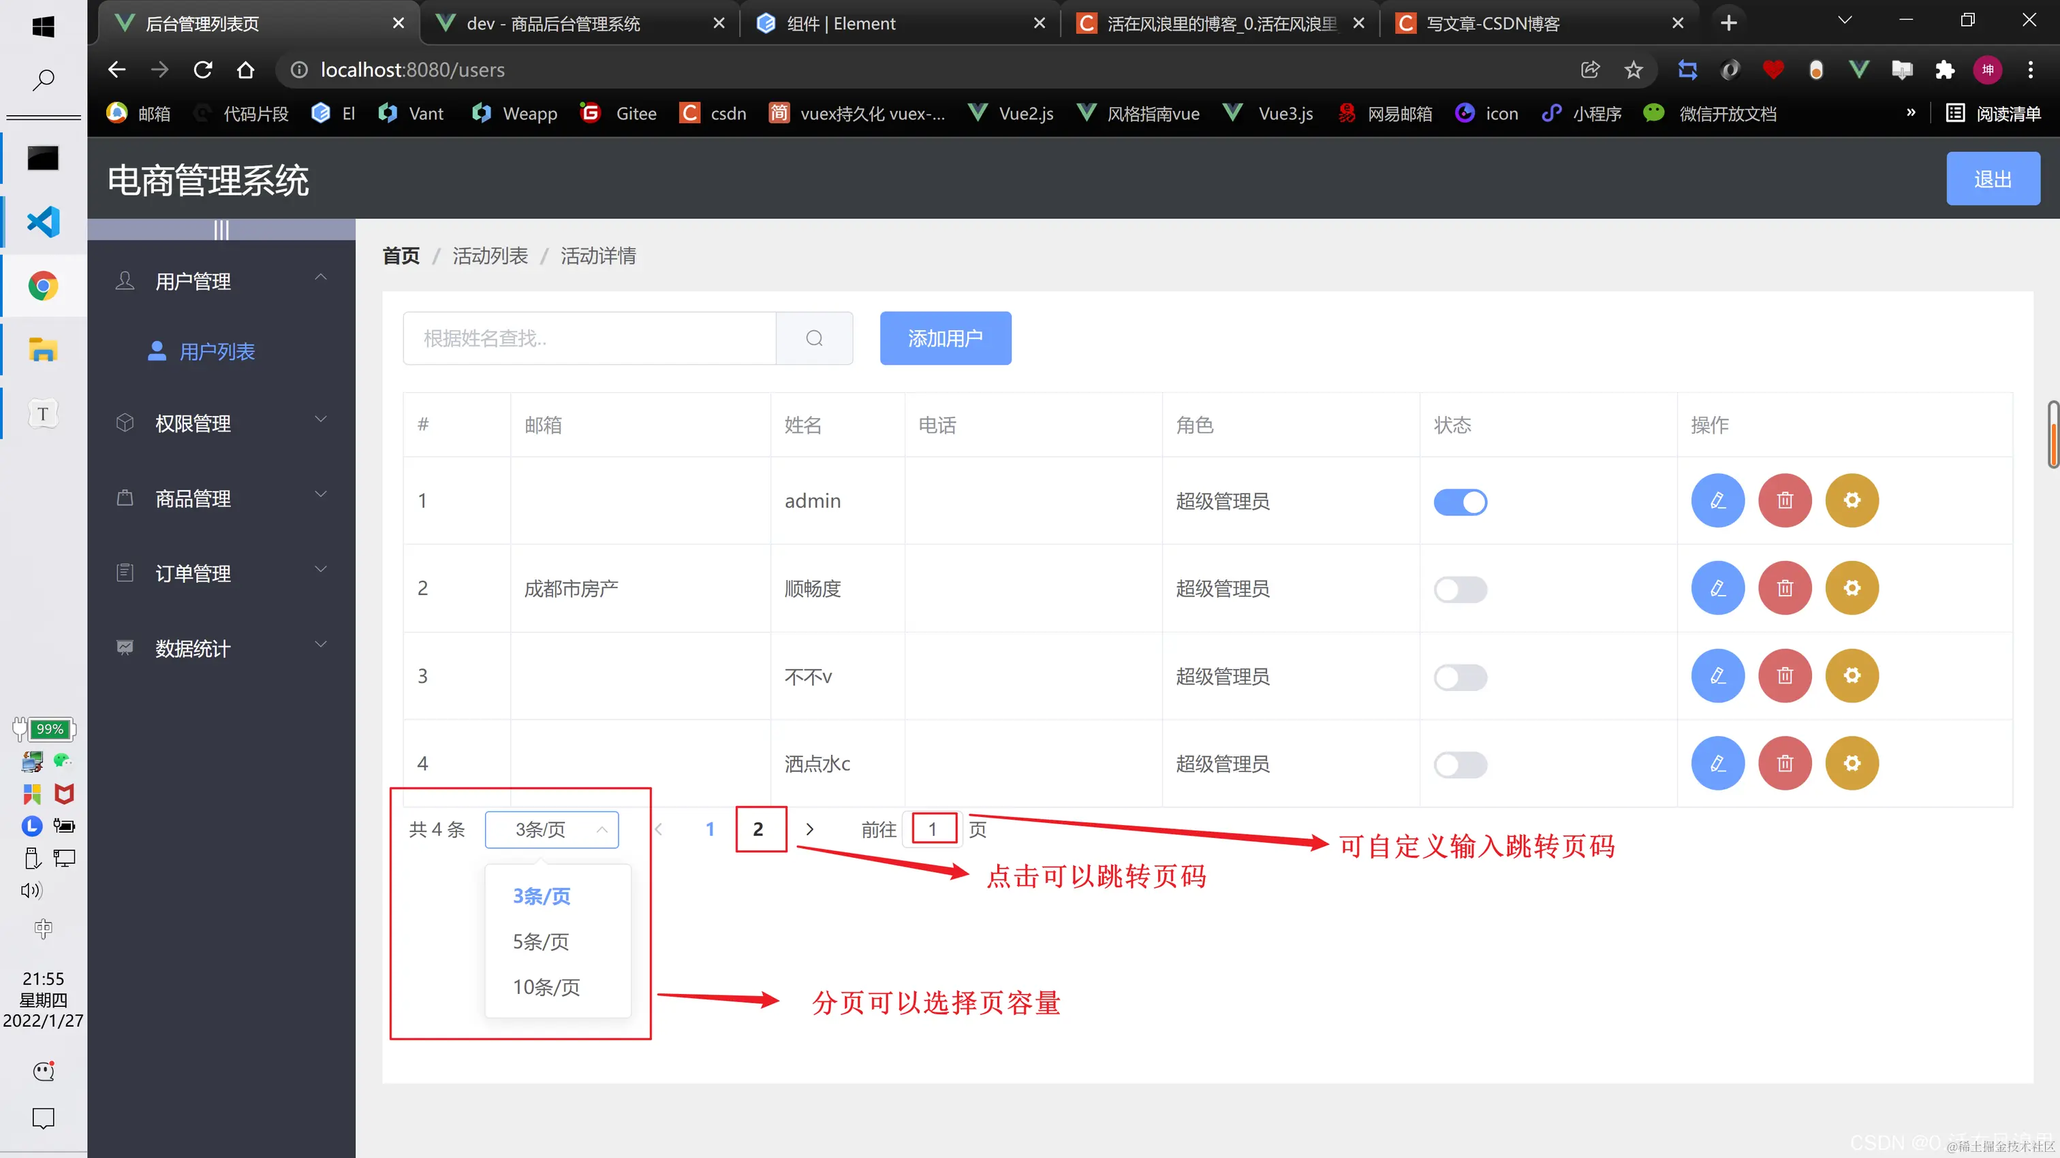Click the sidebar collapse bars icon
This screenshot has height=1158, width=2060.
(221, 230)
